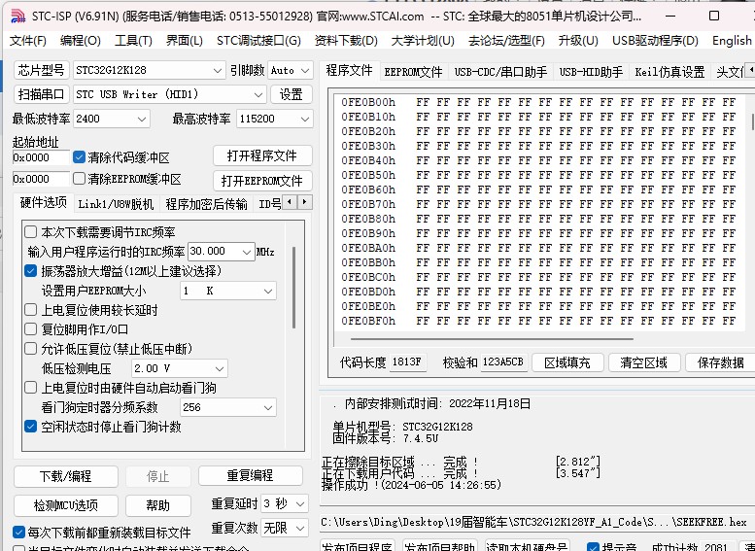The height and width of the screenshot is (551, 755).
Task: Expand the IRC frequency 30.000 dropdown
Action: (x=221, y=252)
